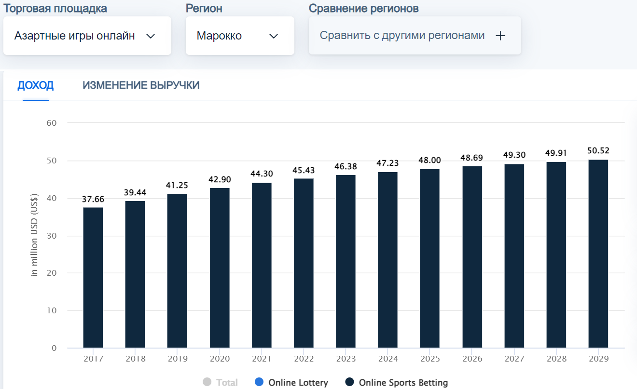Click the 45.43 data label
The image size is (637, 389).
(304, 170)
